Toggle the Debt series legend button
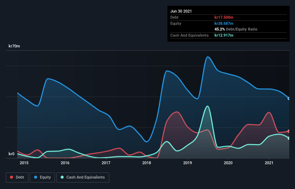The height and width of the screenshot is (189, 295). 17,178
